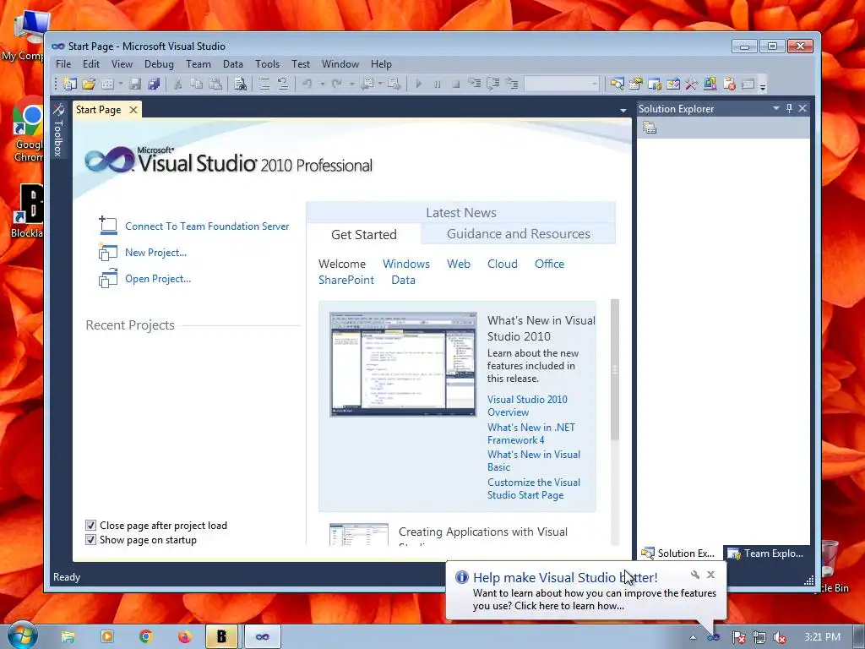Switch to the Latest News tab
The image size is (865, 649).
(x=460, y=212)
